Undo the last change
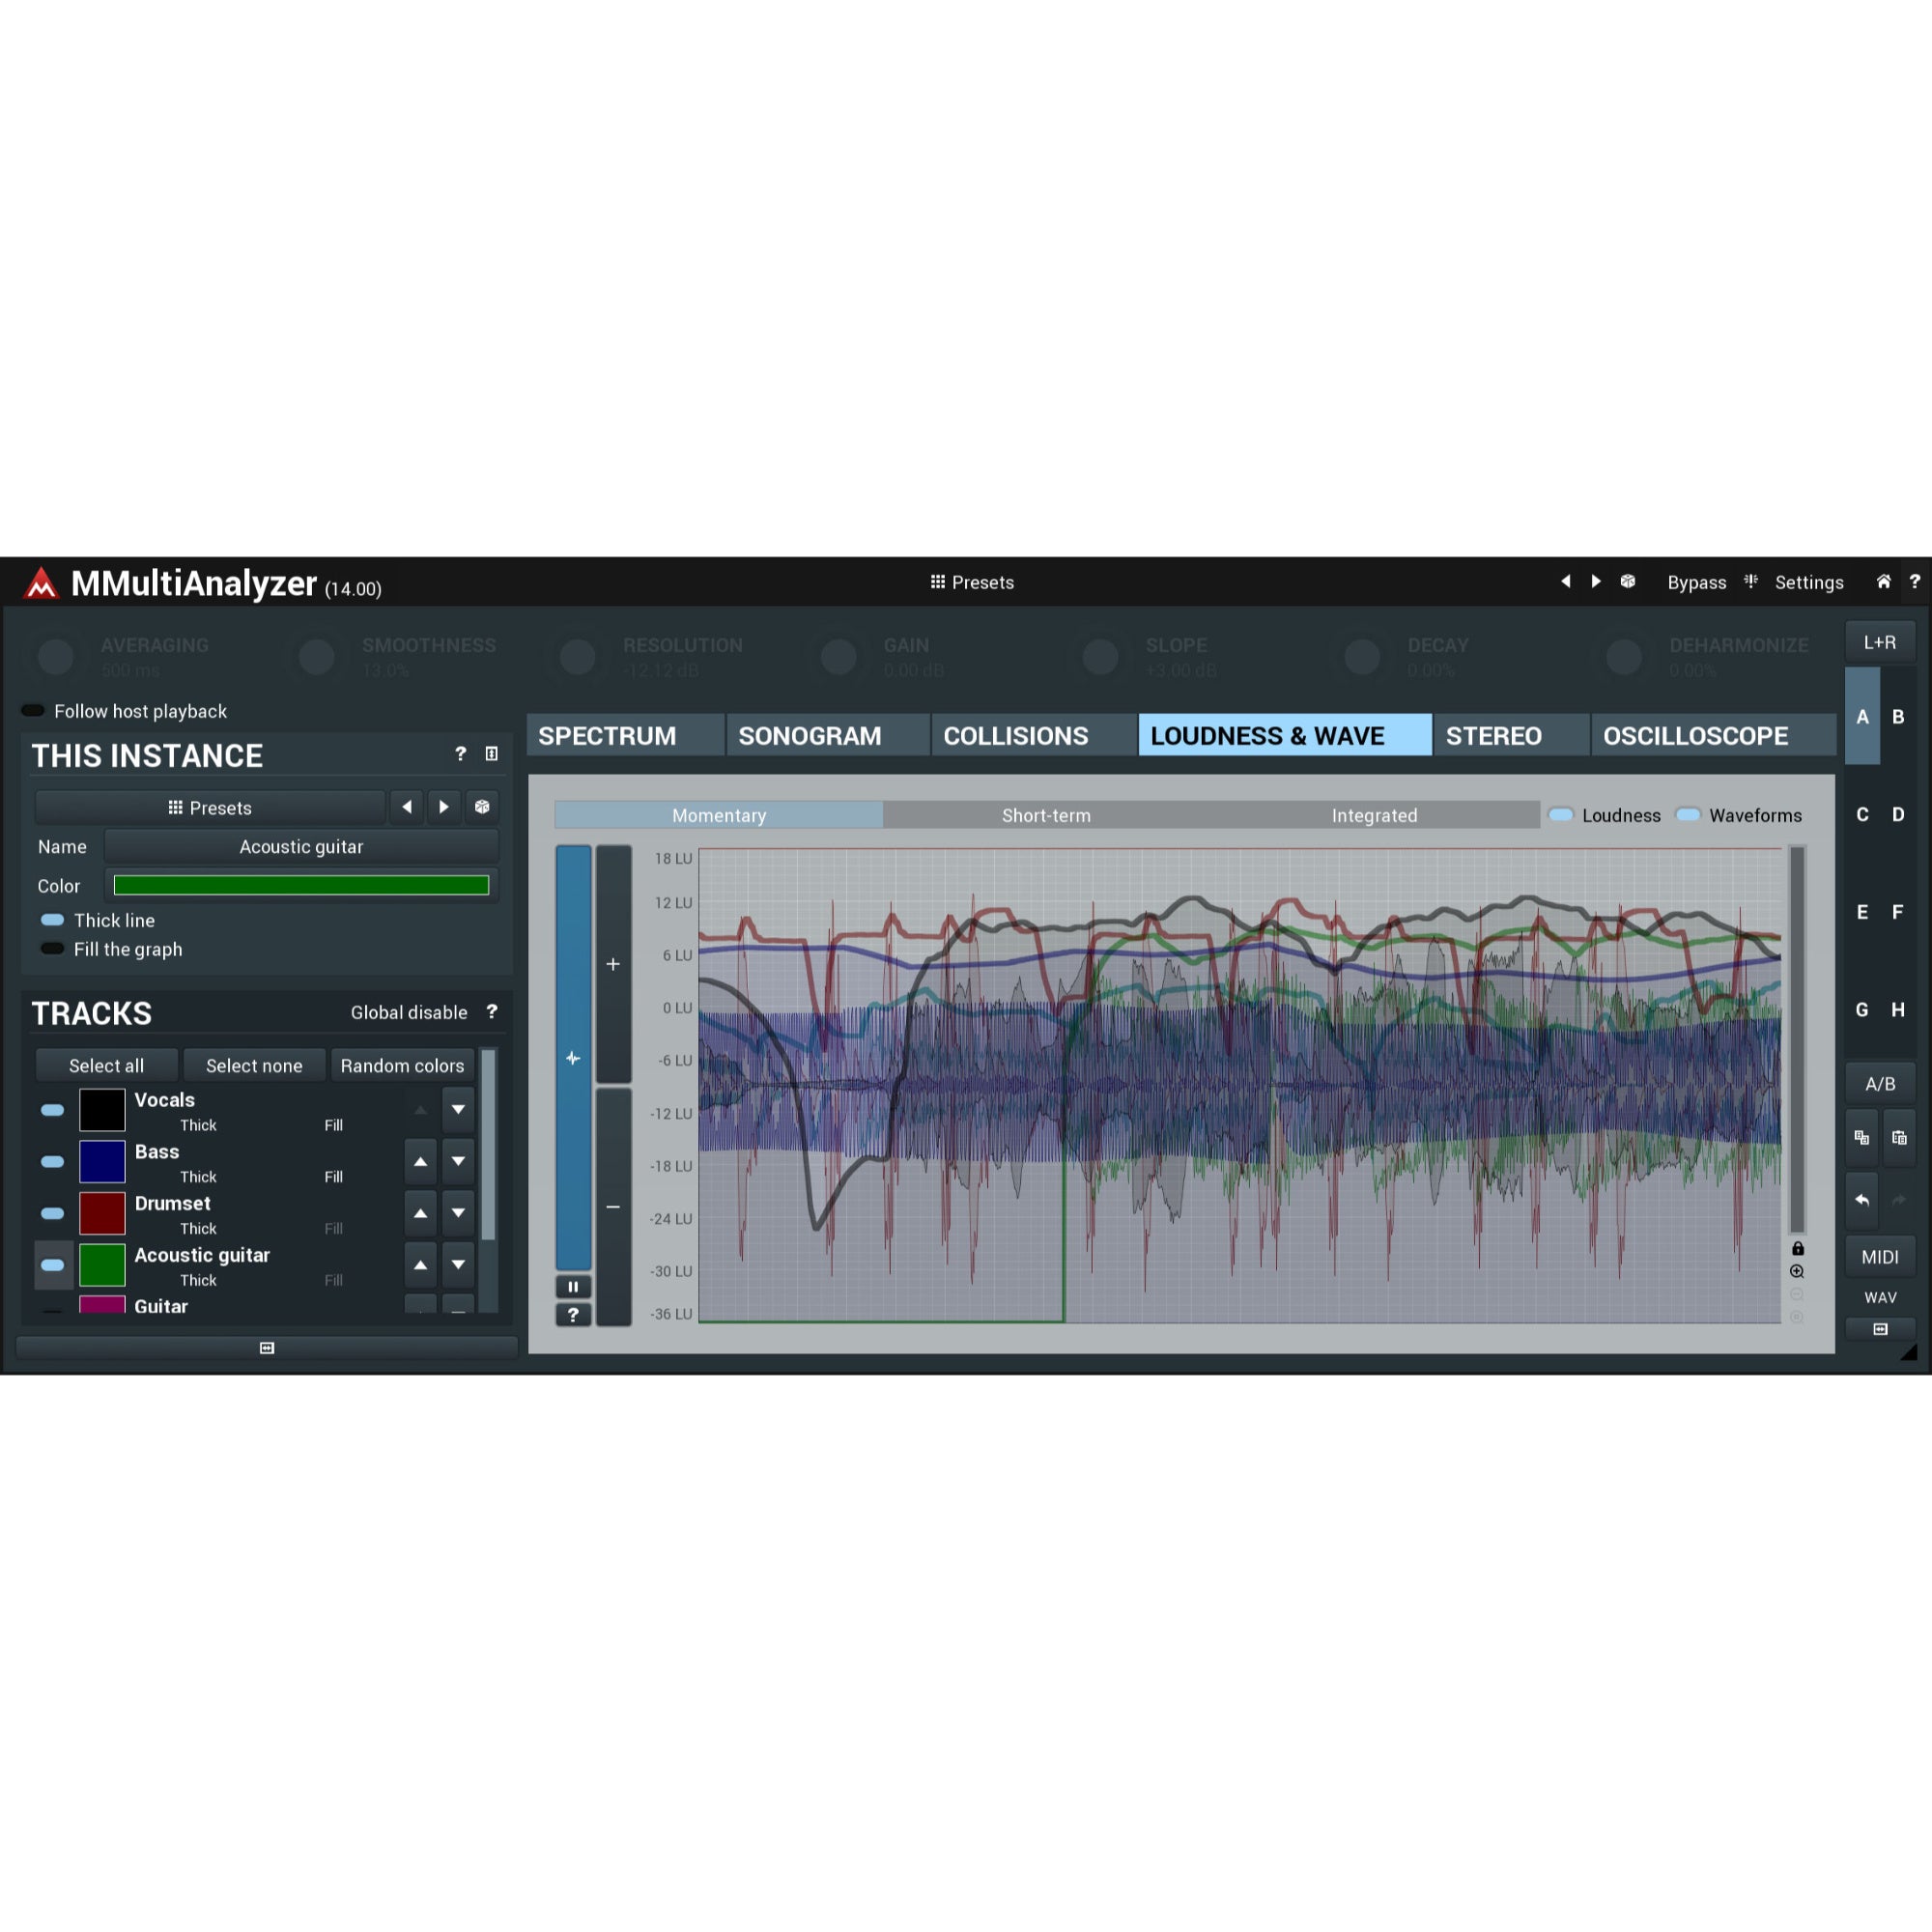 [x=1862, y=1200]
